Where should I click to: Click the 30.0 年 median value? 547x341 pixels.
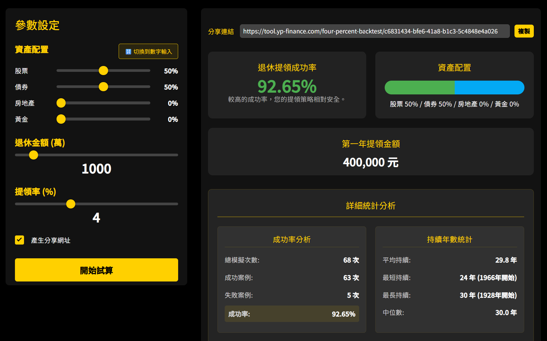506,313
